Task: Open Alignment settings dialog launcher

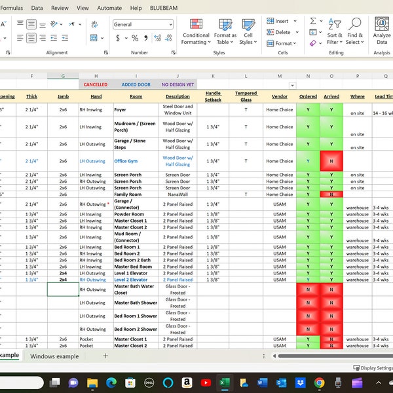Action: click(106, 52)
